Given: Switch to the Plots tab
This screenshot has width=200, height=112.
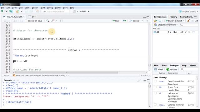Looking at the screenshot, I should [x=164, y=65].
